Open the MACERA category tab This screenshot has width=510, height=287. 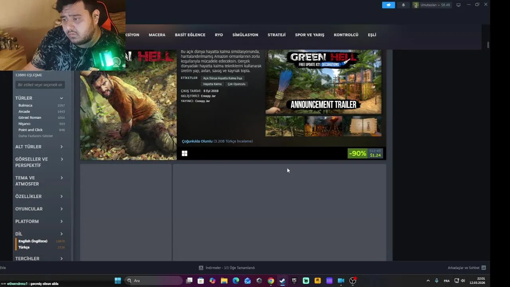(157, 35)
